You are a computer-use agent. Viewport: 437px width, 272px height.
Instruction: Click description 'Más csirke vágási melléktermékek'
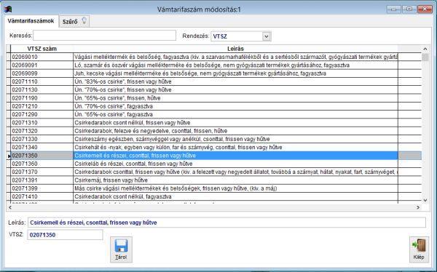click(176, 188)
